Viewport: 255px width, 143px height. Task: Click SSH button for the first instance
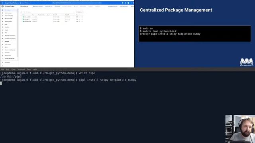(77, 17)
